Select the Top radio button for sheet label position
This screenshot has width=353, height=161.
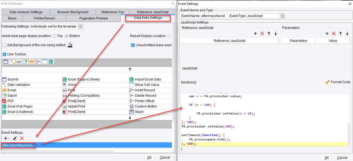[x=55, y=36]
